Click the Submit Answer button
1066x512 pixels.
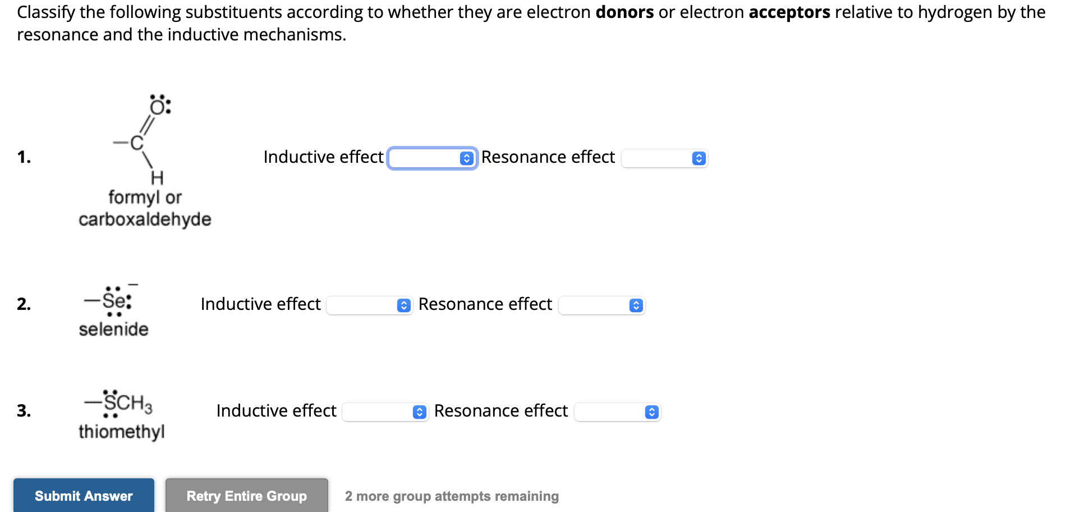coord(84,496)
